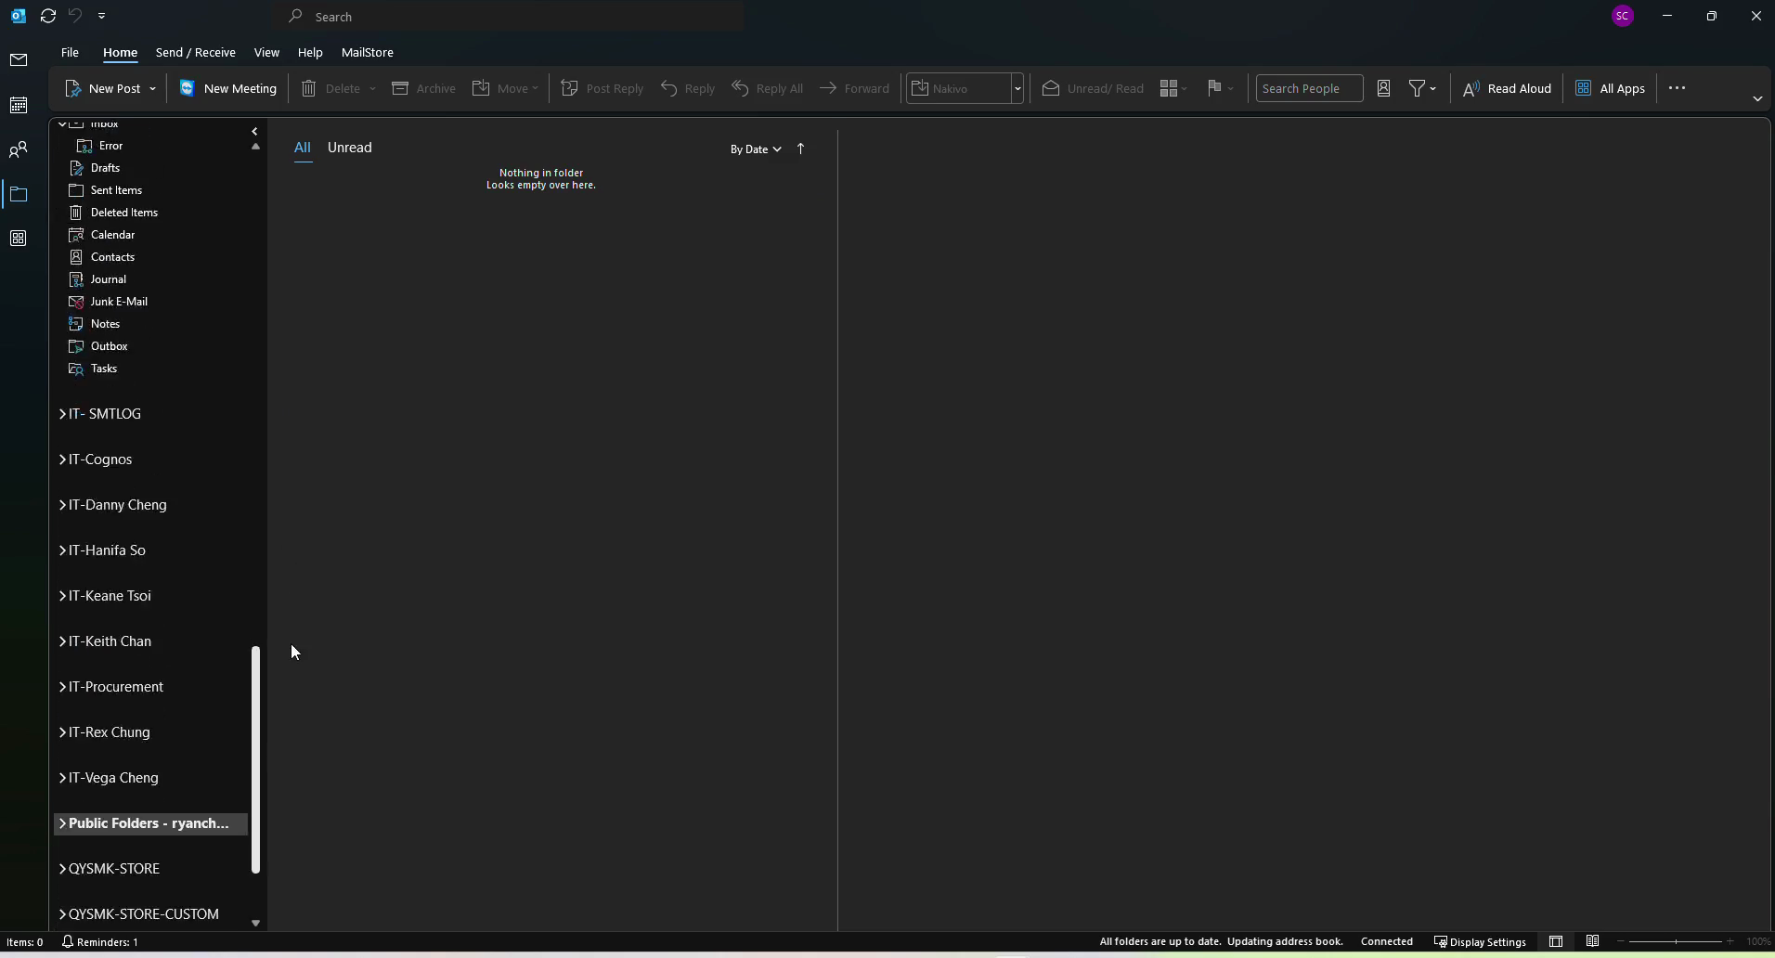Screen dimensions: 1775x958
Task: Expand the IT-Procurement mailbox
Action: [x=62, y=687]
